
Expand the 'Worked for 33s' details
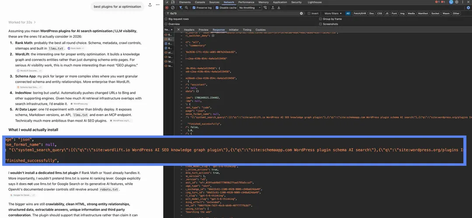click(x=22, y=22)
